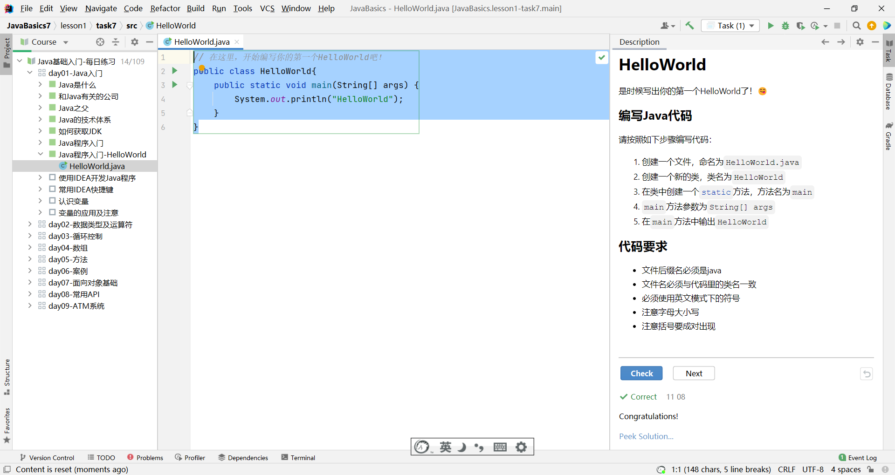Viewport: 895px width, 475px height.
Task: Toggle IME half/full width moon icon
Action: (x=462, y=447)
